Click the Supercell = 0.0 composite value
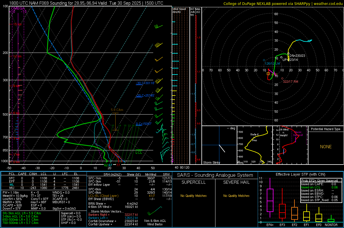344x228 pixels. click(71, 213)
